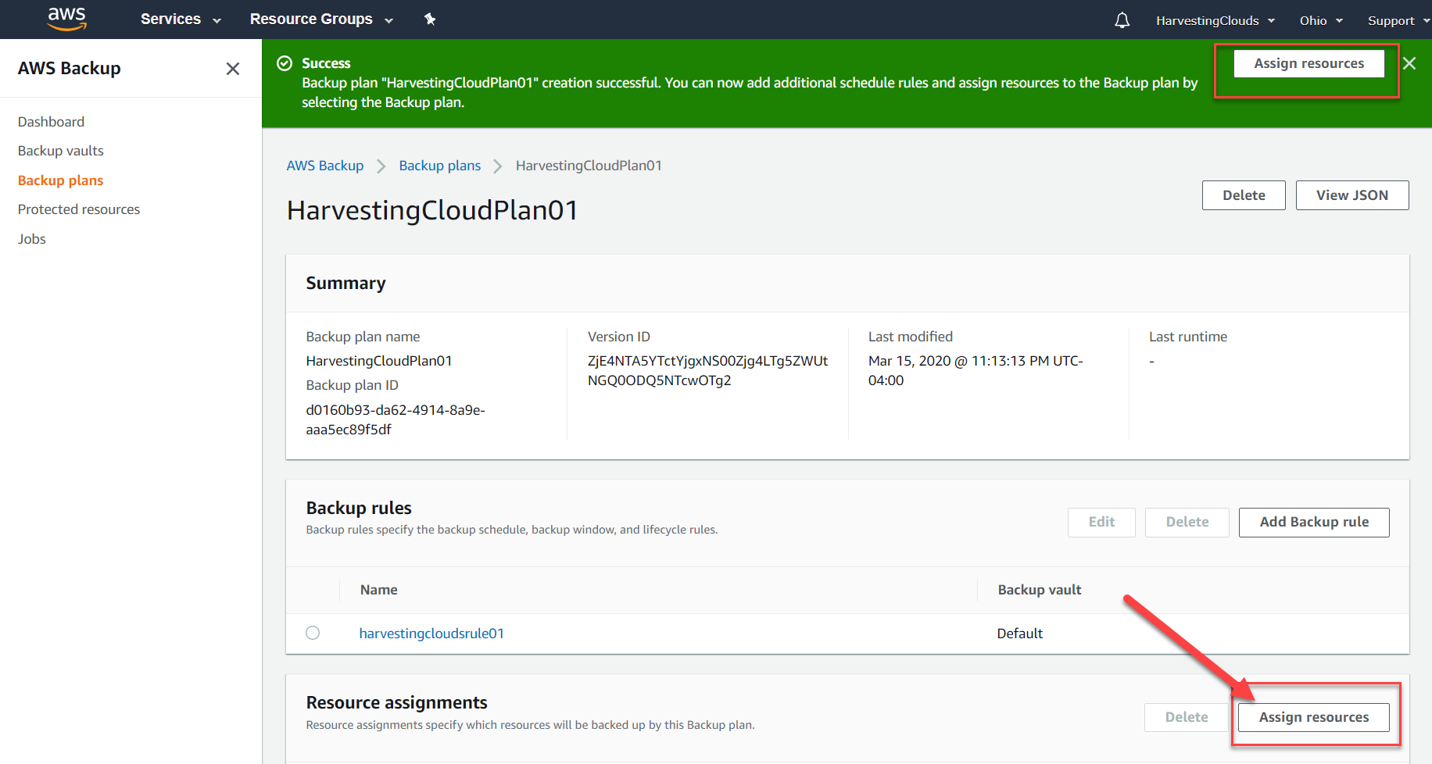The image size is (1432, 764).
Task: Expand the Resource Groups dropdown
Action: click(x=321, y=20)
